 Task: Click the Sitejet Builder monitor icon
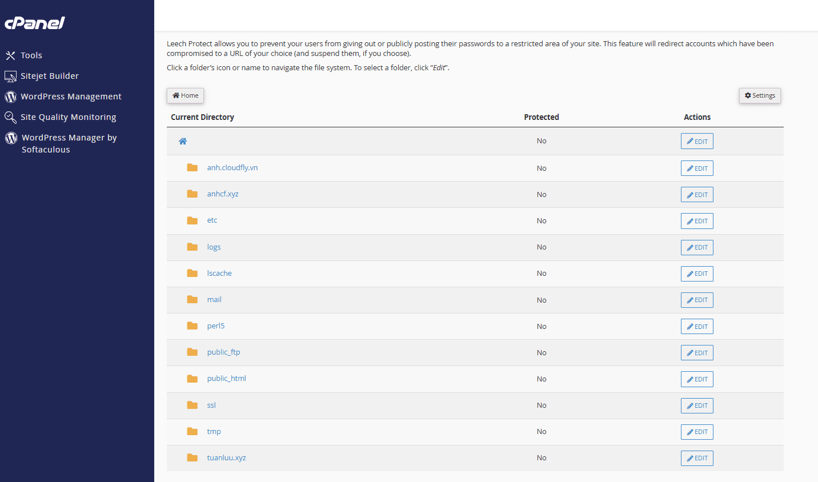[10, 76]
